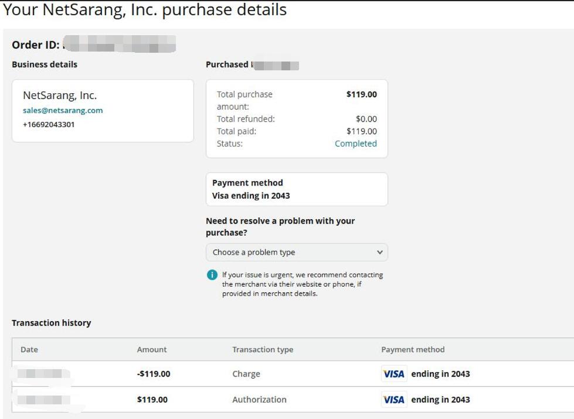
Task: Click the 'Payment method' column header
Action: point(413,350)
